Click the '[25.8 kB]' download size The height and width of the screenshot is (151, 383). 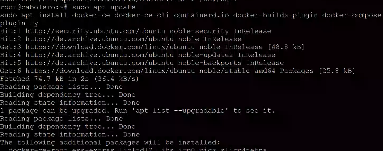pos(337,71)
